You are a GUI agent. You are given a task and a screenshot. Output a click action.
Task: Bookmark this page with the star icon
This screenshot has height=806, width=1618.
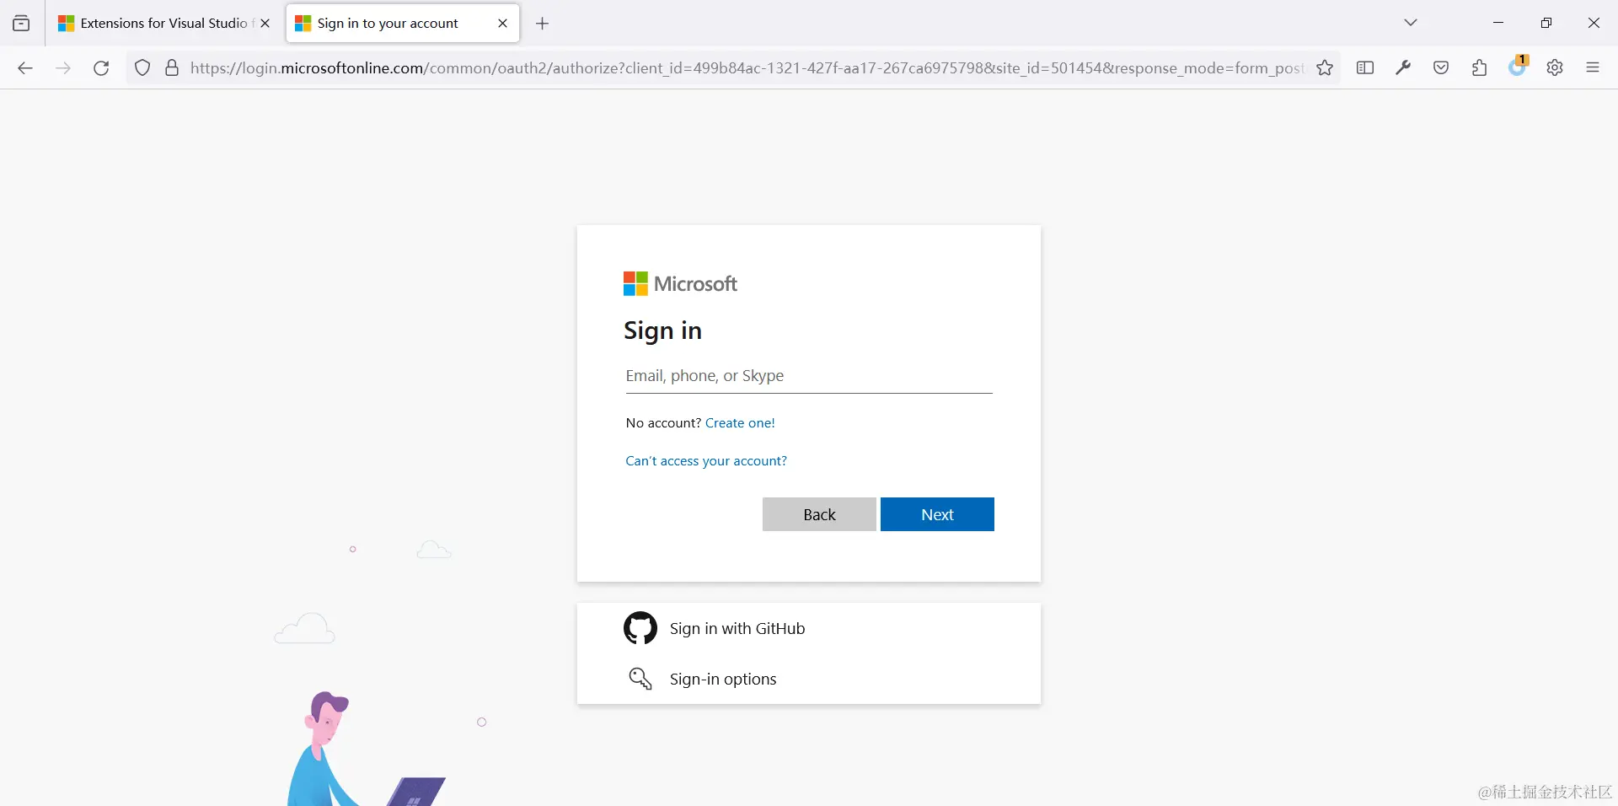point(1325,68)
